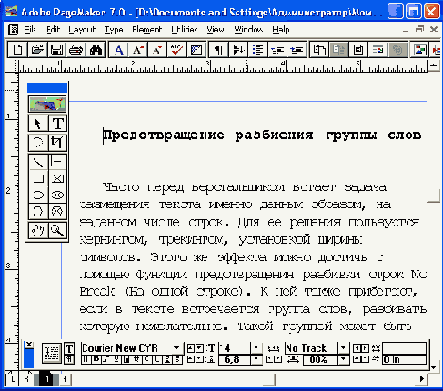Go to page 1 icon
Viewport: 443px width, 391px height.
coord(47,378)
